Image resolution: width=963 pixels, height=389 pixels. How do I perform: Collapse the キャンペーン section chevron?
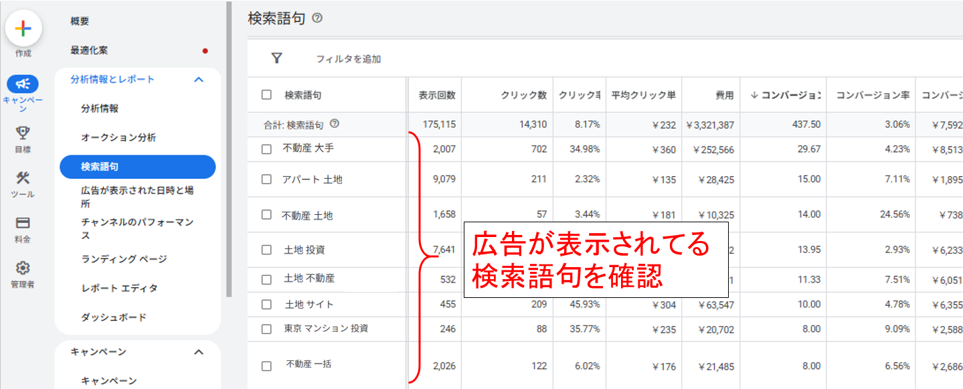(x=198, y=352)
